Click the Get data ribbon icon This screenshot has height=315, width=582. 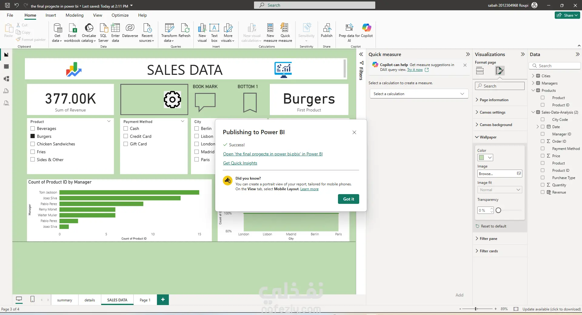[x=57, y=33]
